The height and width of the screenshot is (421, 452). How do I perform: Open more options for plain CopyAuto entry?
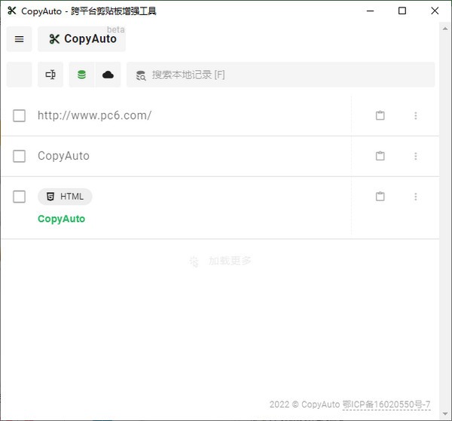415,156
